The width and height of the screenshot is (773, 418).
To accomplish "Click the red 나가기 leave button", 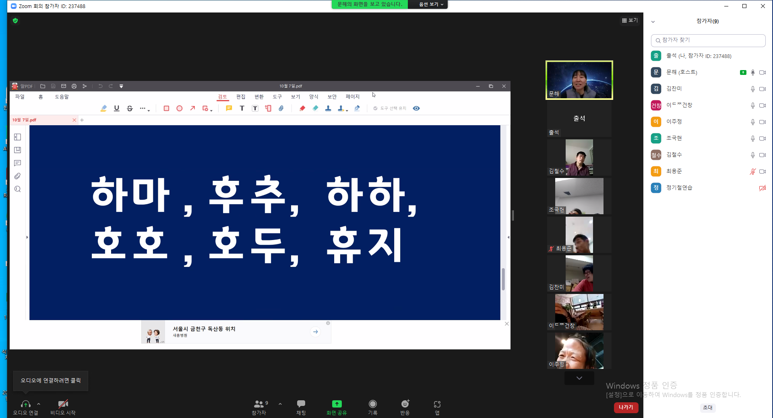I will [x=626, y=408].
